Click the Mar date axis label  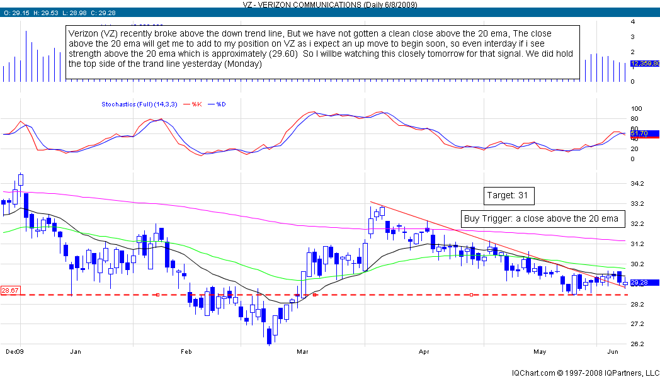302,351
